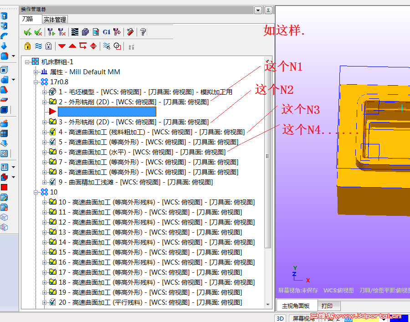The image size is (410, 322).
Task: Click the 屏幕视角 status bar button
Action: point(303,318)
